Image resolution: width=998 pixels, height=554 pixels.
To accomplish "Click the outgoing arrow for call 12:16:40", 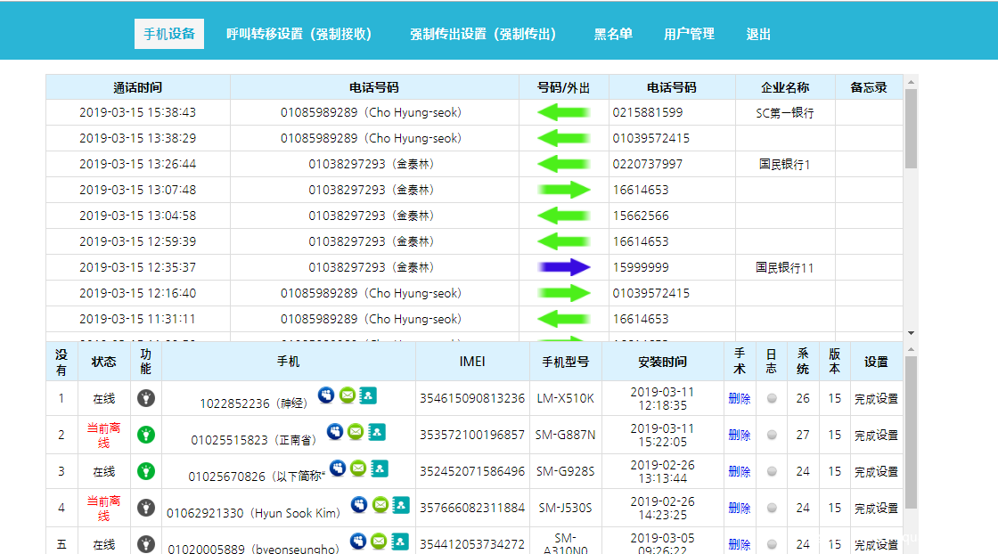I will 564,293.
